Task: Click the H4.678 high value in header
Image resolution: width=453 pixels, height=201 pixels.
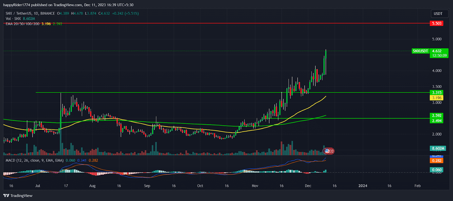Action: coord(77,13)
